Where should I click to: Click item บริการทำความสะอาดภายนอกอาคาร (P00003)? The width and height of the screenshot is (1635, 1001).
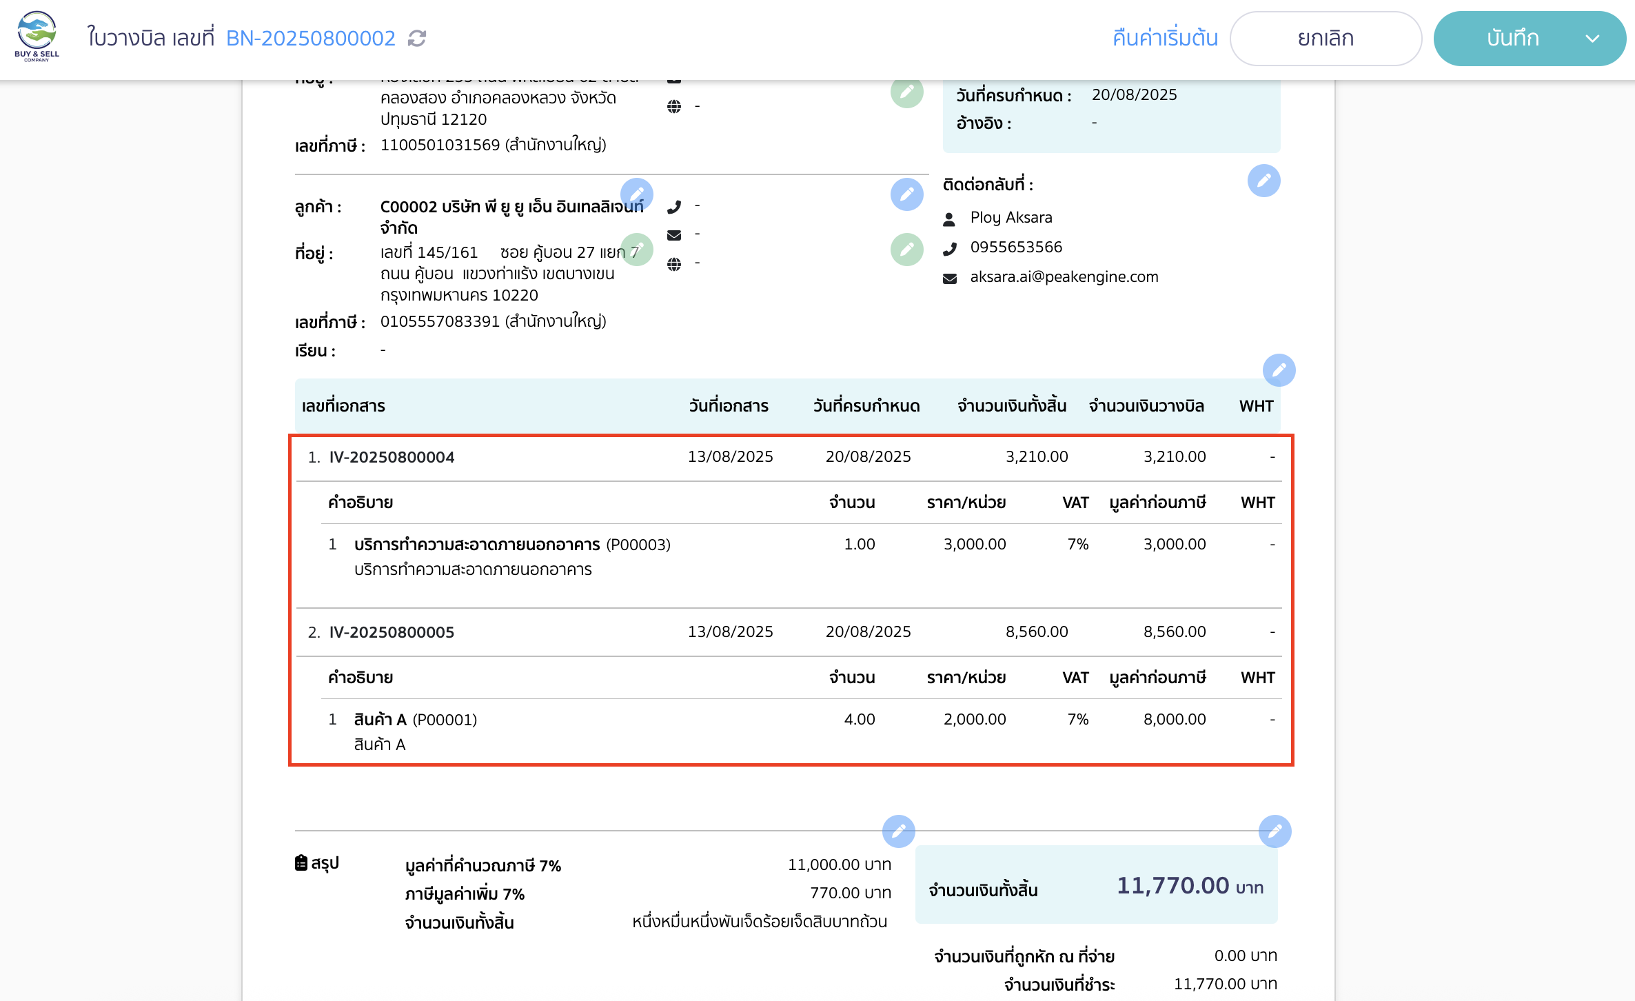(x=512, y=545)
